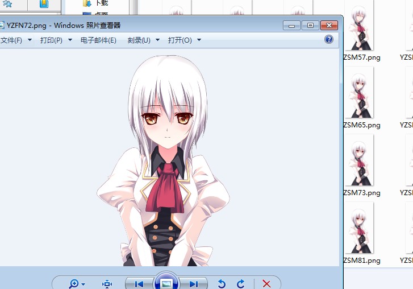
Task: Close the Photo Viewer window
Action: click(x=329, y=25)
